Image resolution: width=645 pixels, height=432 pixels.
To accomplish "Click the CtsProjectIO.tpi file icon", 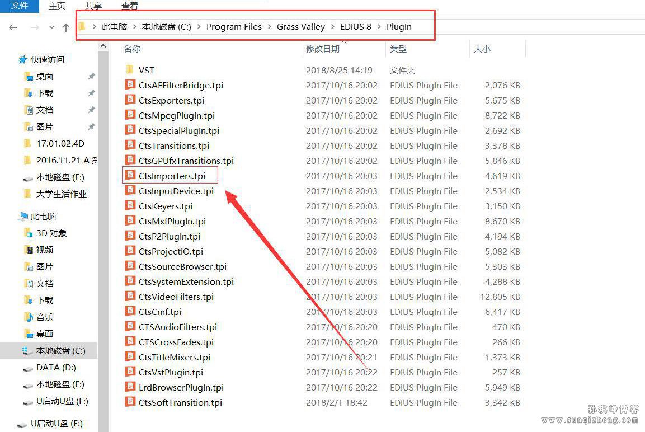I will [130, 251].
